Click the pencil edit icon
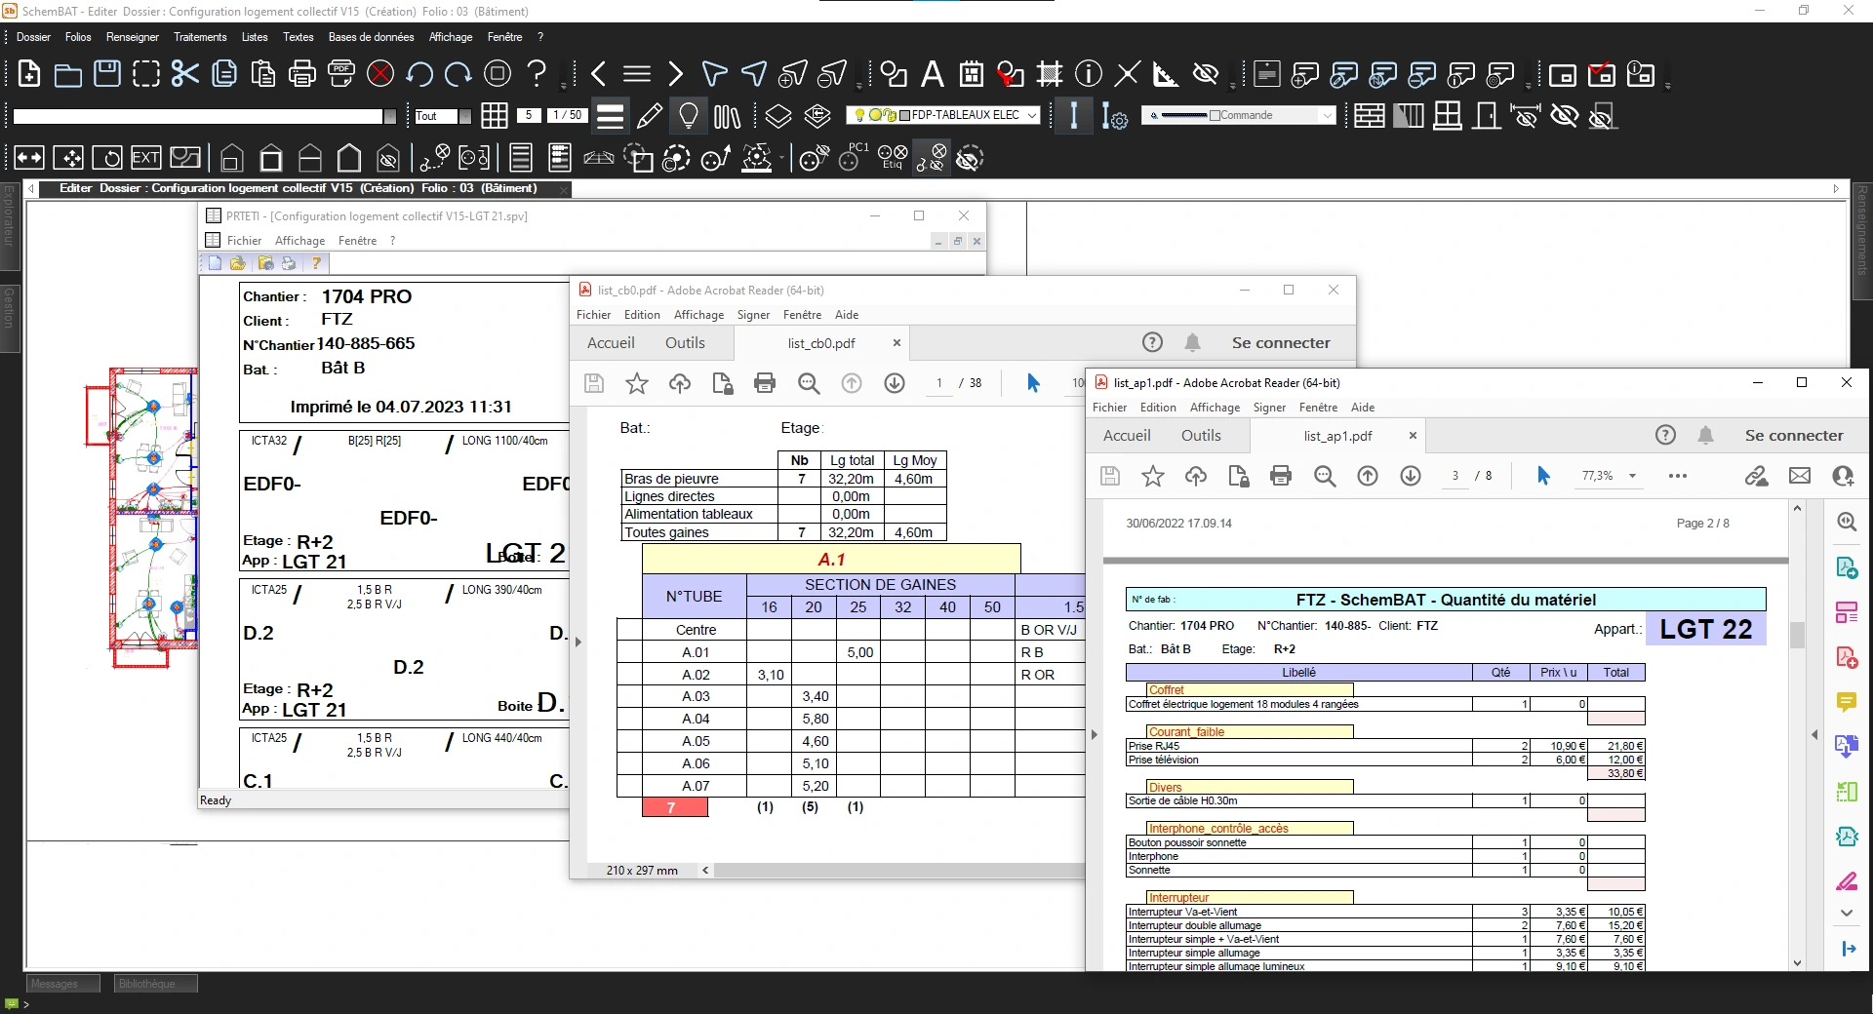 click(x=649, y=116)
